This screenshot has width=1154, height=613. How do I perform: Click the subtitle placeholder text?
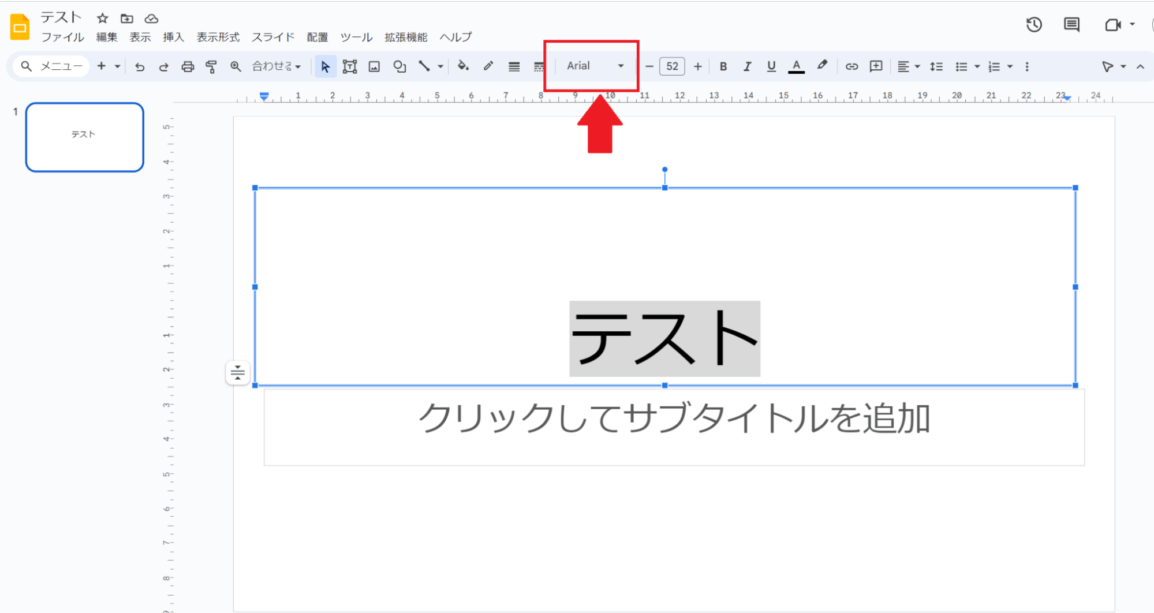point(674,419)
